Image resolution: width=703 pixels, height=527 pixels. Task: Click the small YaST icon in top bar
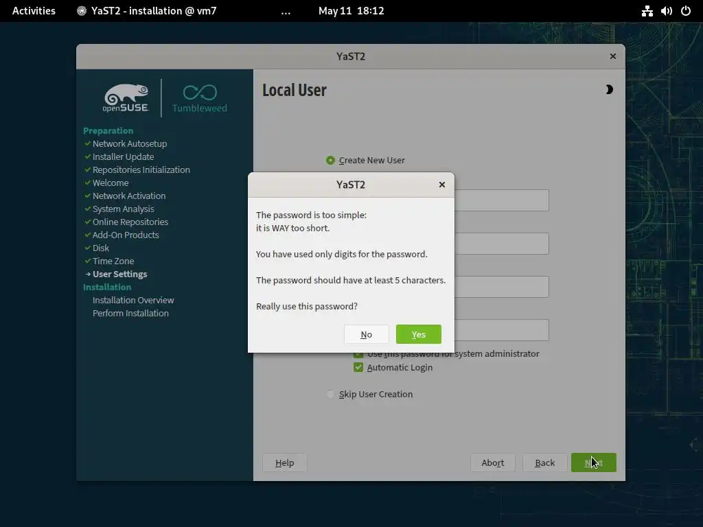coord(81,11)
